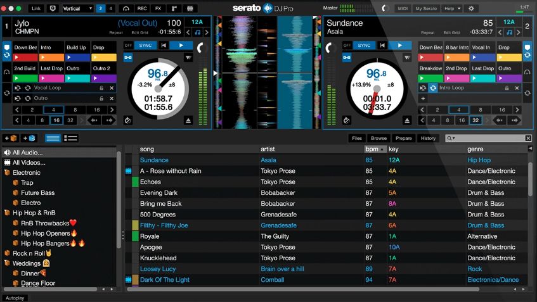Open the Vertical display mode dropdown
The width and height of the screenshot is (537, 302).
[x=78, y=9]
